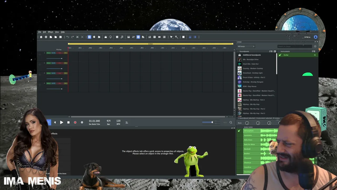Solo track 1
Image resolution: width=337 pixels, height=190 pixels.
pyautogui.click(x=49, y=53)
